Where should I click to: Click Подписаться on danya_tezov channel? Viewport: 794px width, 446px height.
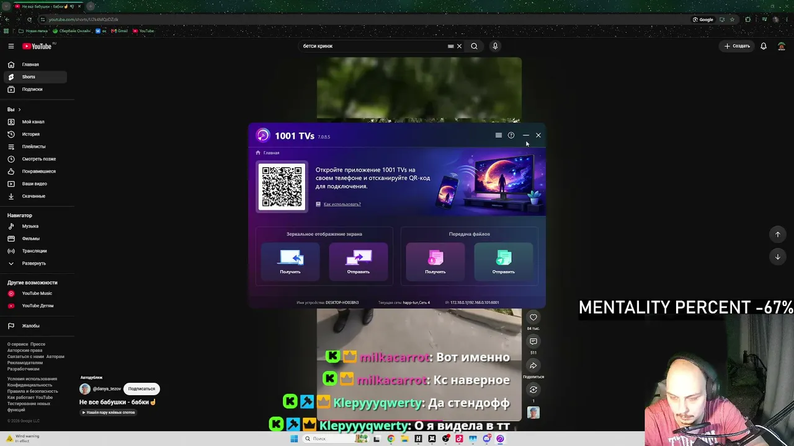coord(142,389)
